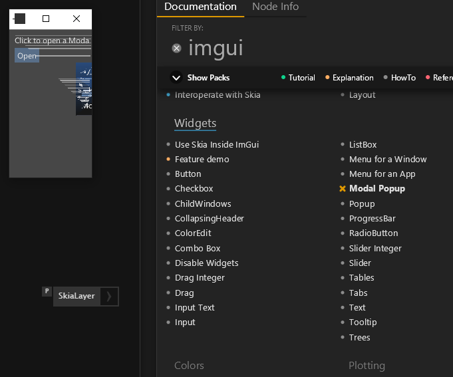Click the Widgets section heading
Image resolution: width=453 pixels, height=377 pixels.
[195, 123]
